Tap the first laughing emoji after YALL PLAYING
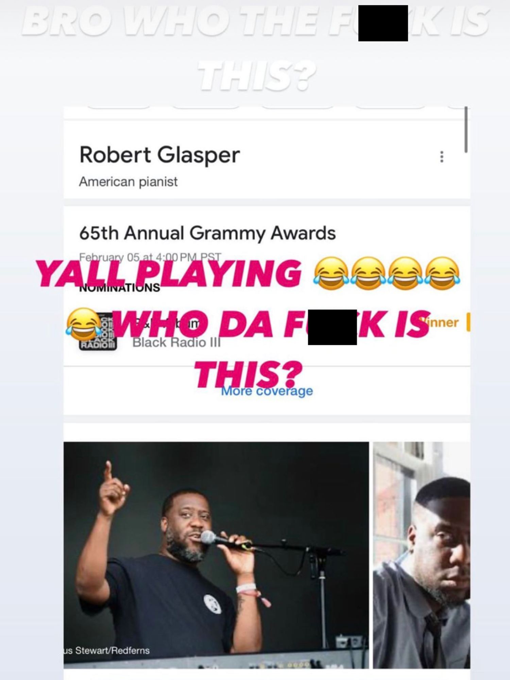 point(331,273)
